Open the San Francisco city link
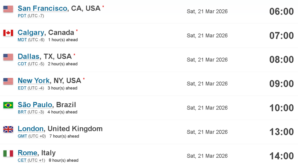Screen dimensions: 298x168 coord(42,8)
